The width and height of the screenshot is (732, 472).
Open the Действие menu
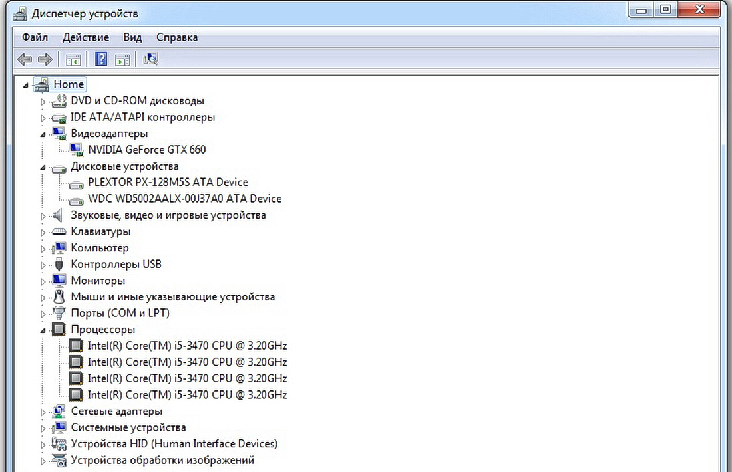86,37
